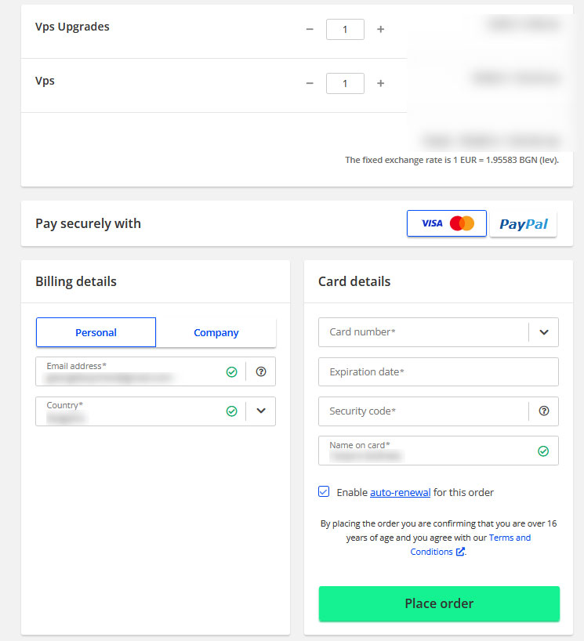Screen dimensions: 584x641
Task: Click the Mastercard logo
Action: (462, 223)
